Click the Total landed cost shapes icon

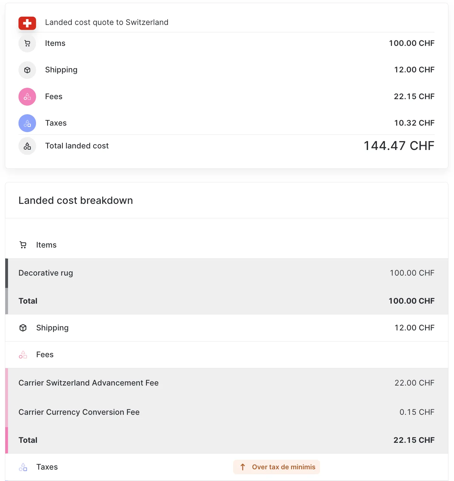coord(27,146)
